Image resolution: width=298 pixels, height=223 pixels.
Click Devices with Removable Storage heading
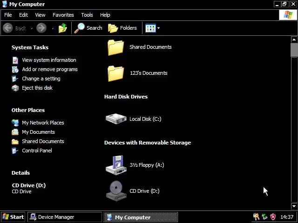pos(148,143)
